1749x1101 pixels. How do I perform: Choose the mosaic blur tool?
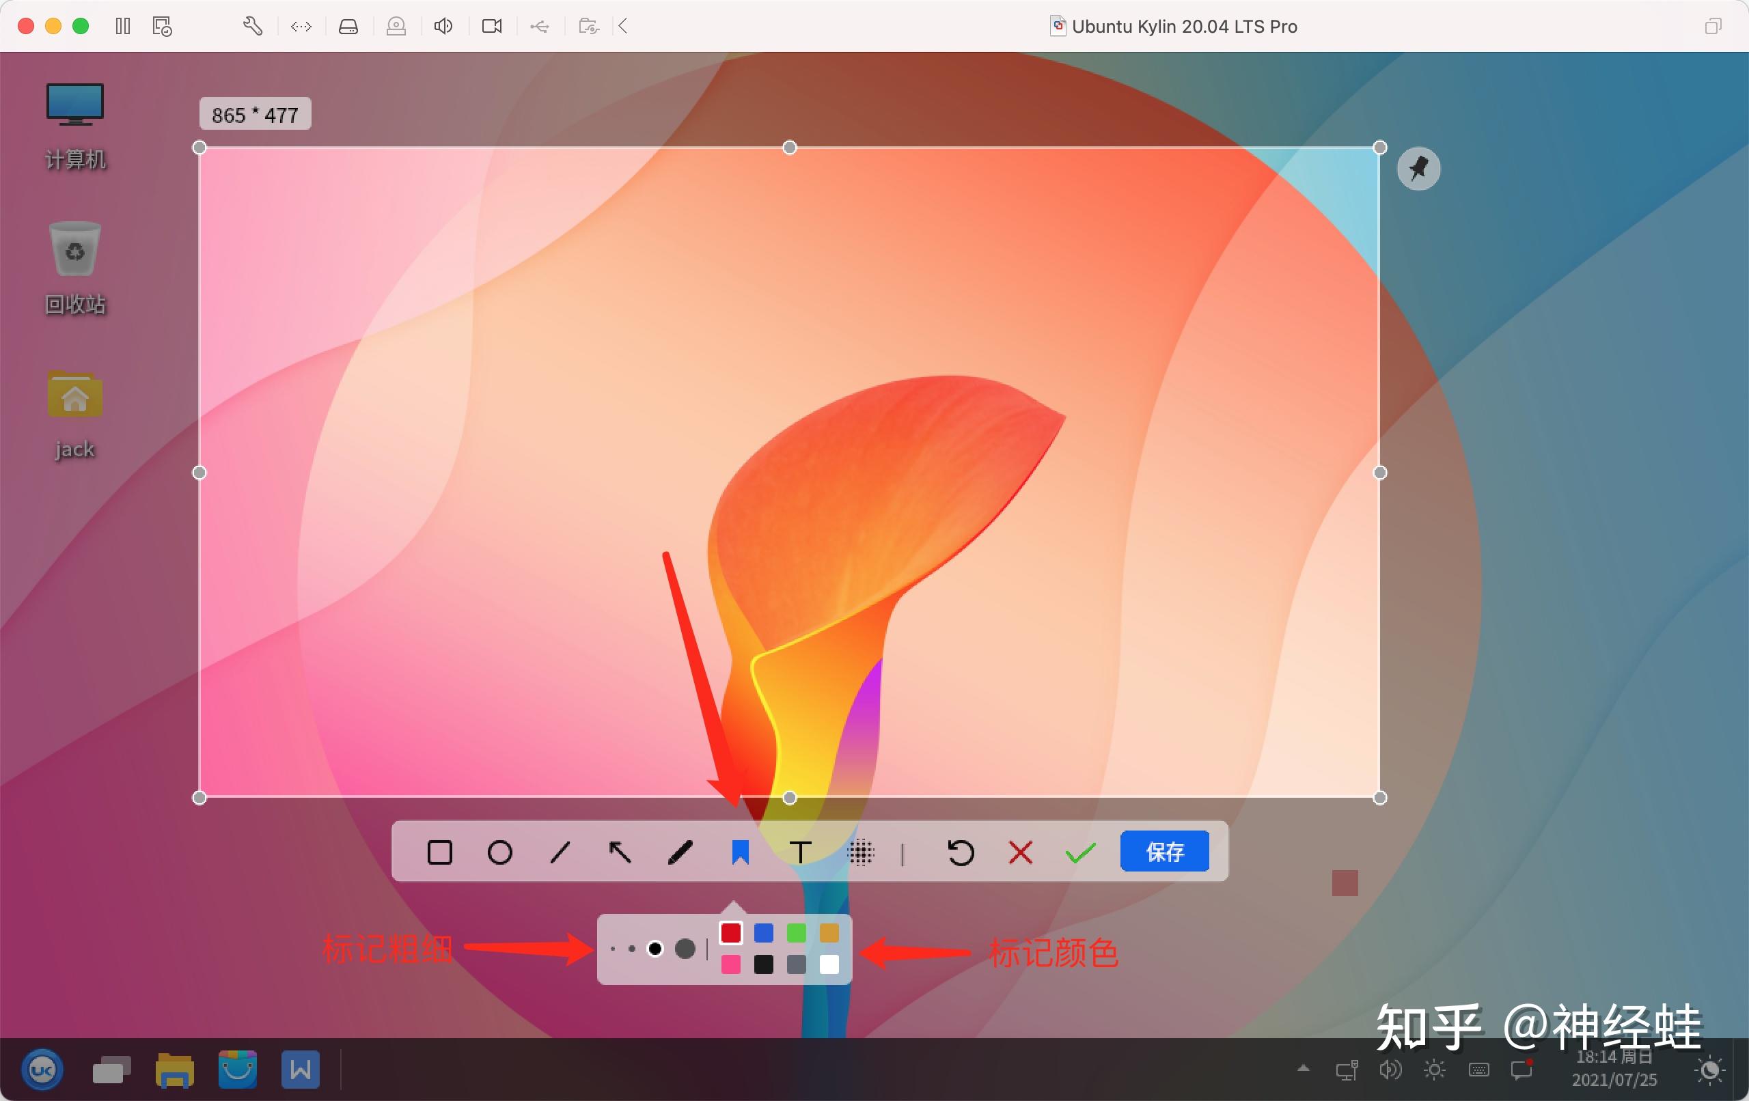[x=861, y=852]
